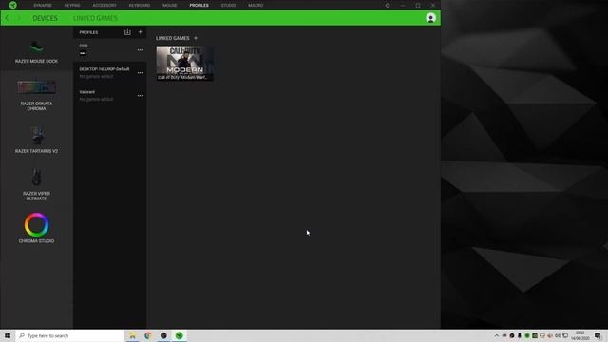Select the Razer Ornata Chroma keyboard

36,95
